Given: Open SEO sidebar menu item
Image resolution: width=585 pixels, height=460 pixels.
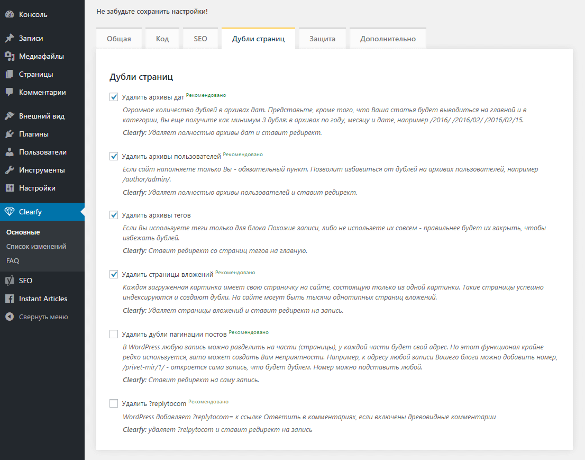Looking at the screenshot, I should point(42,281).
